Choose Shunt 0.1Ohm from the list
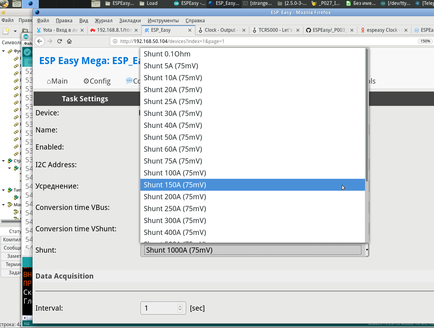 point(167,54)
